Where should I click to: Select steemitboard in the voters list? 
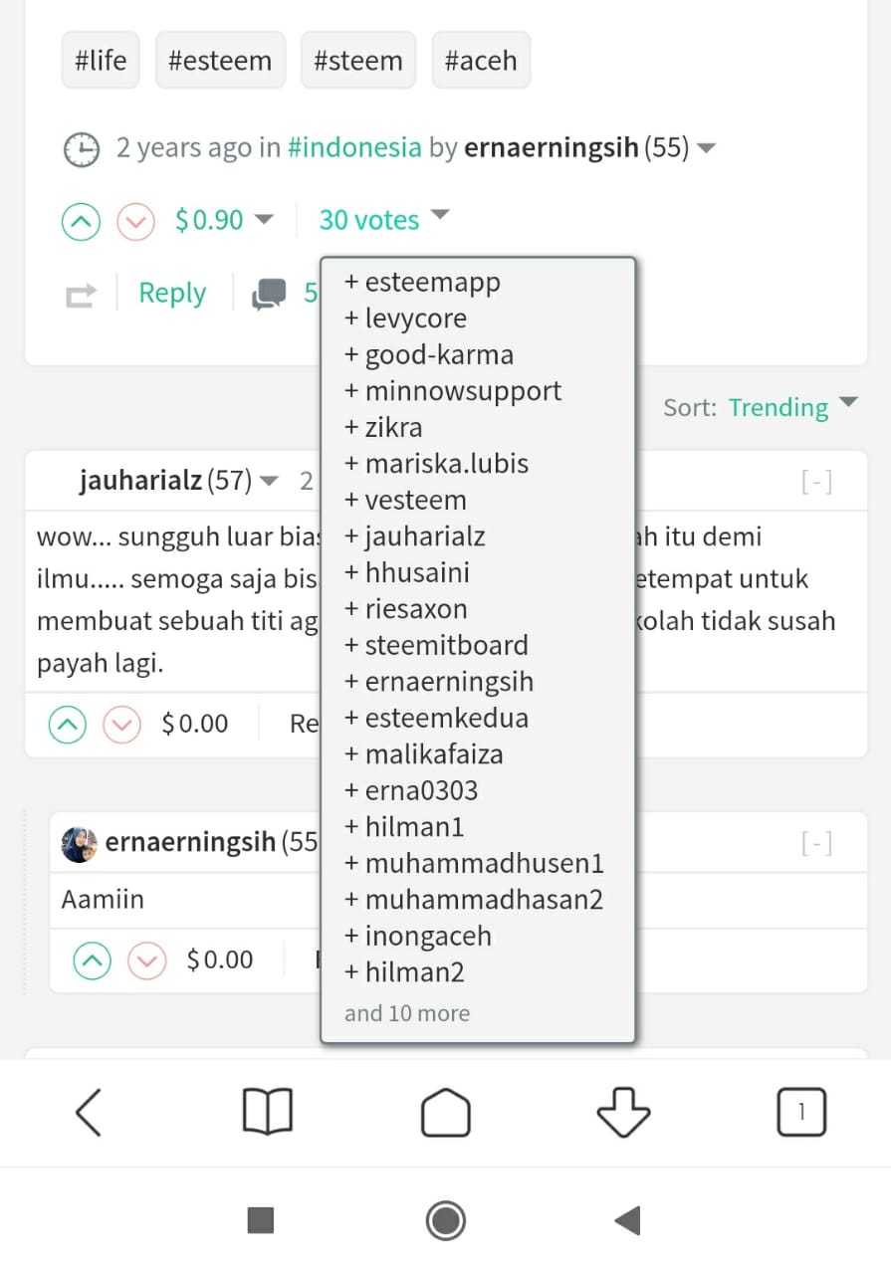[x=446, y=645]
